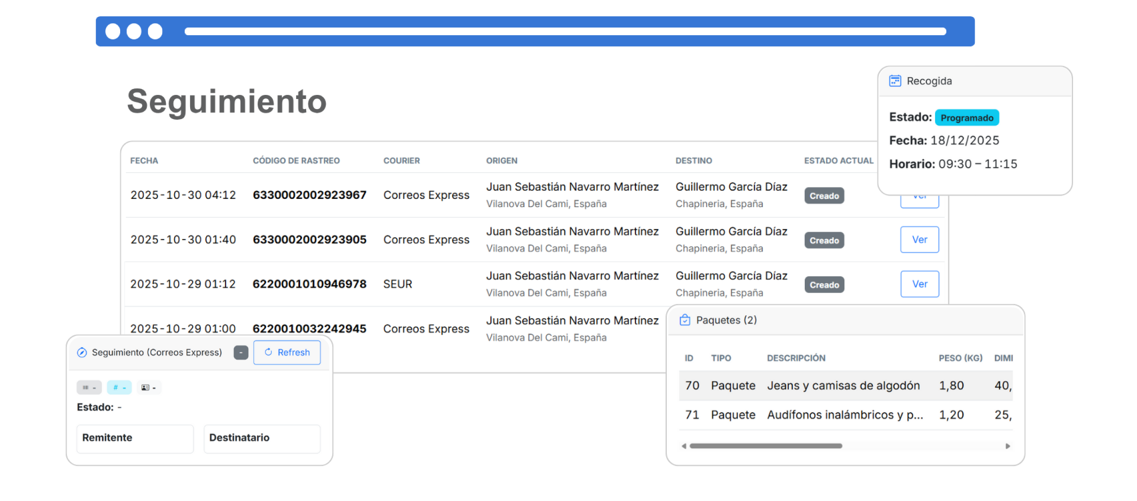Click the calendar icon next to Recogida
The width and height of the screenshot is (1137, 501).
pos(895,81)
